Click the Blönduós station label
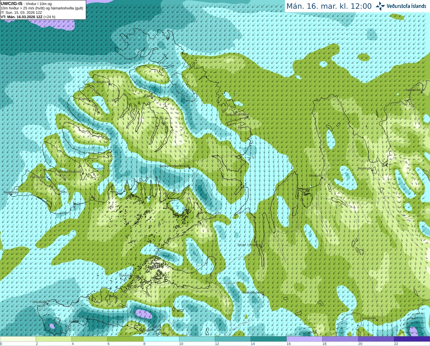The image size is (430, 346). click(315, 176)
